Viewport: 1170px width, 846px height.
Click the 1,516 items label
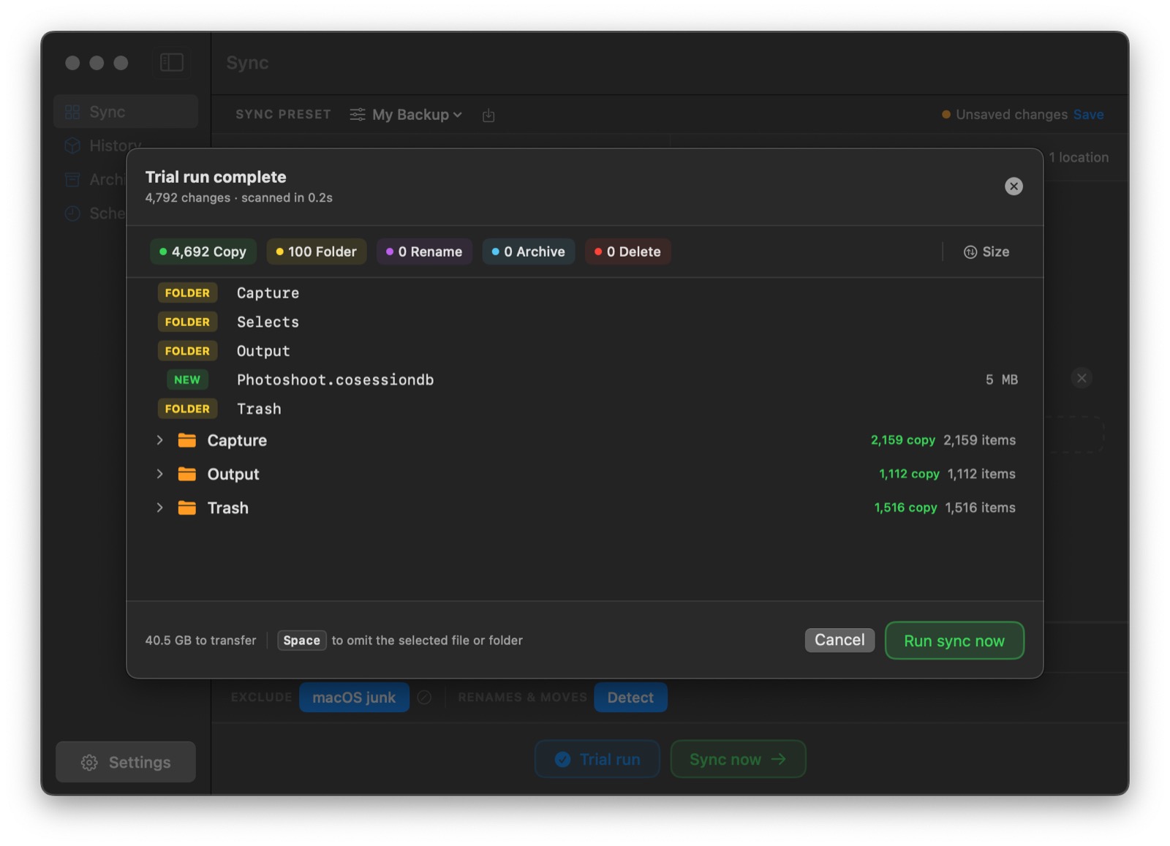tap(980, 507)
